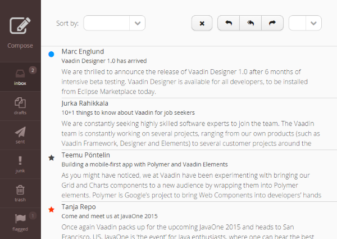This screenshot has width=337, height=239.
Task: Click the delete (x) toolbar button
Action: (x=202, y=23)
